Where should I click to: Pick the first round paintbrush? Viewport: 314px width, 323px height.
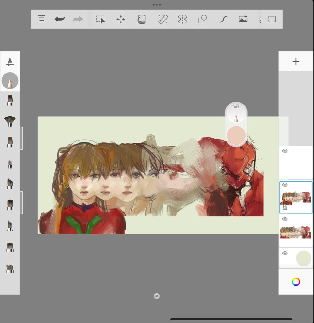10,100
